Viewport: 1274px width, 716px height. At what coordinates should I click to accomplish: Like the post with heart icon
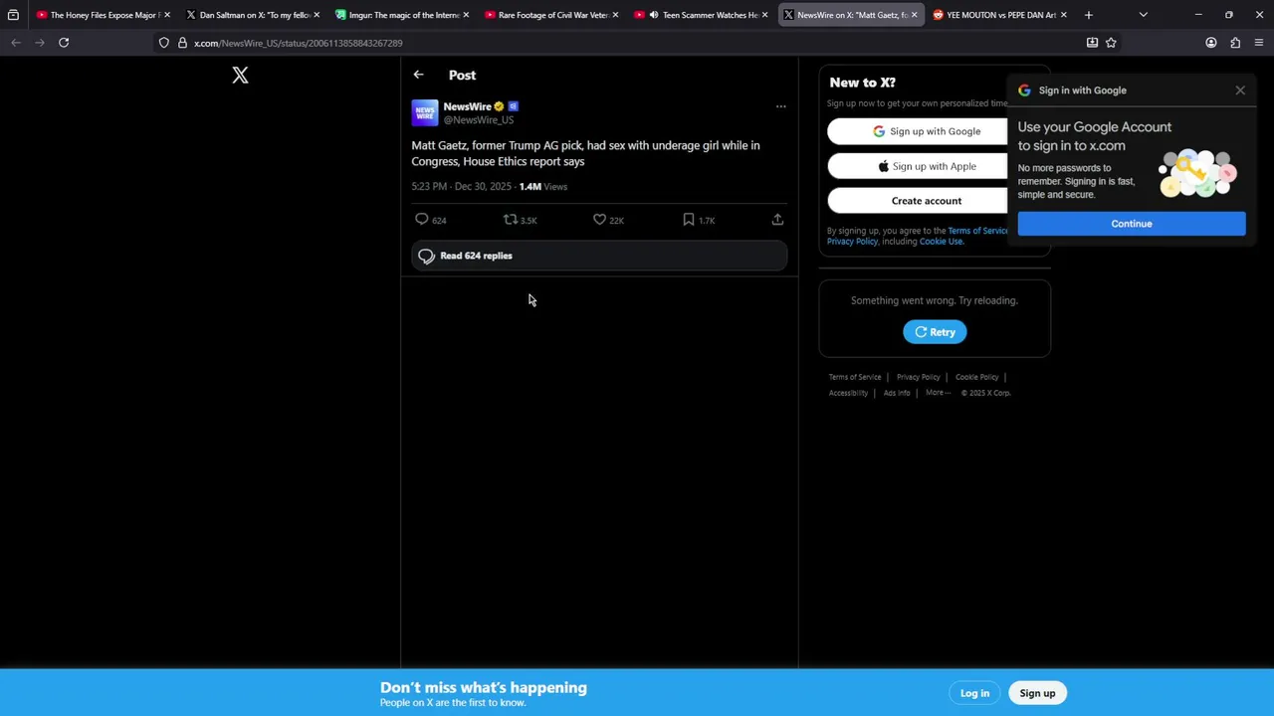(599, 220)
